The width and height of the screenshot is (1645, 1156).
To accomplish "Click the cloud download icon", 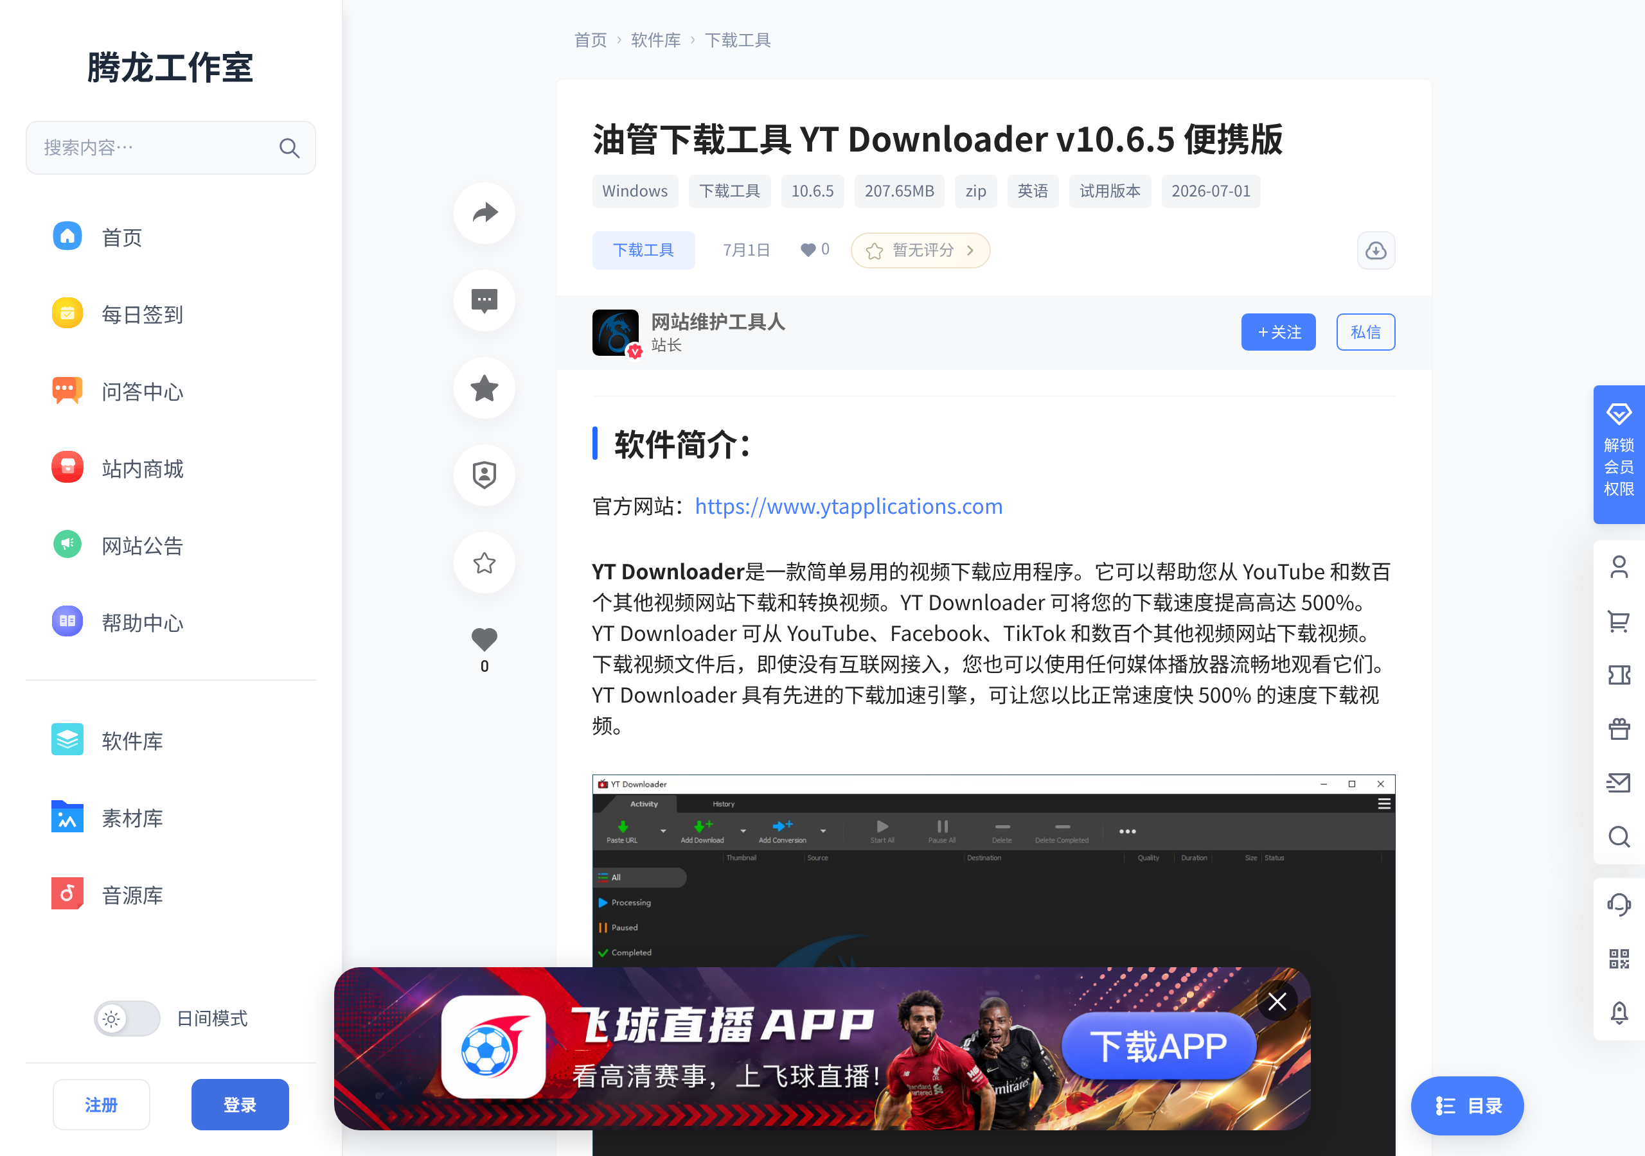I will click(1376, 250).
